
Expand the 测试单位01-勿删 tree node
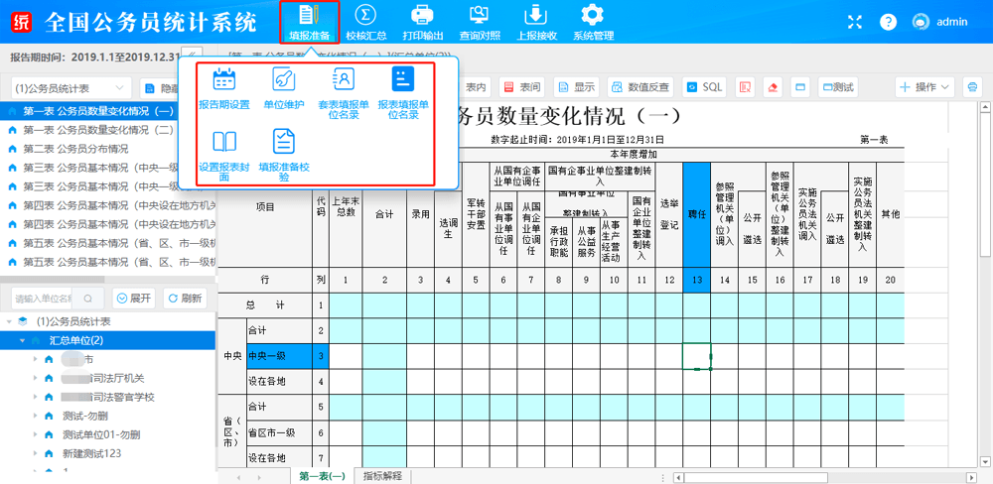tap(35, 434)
